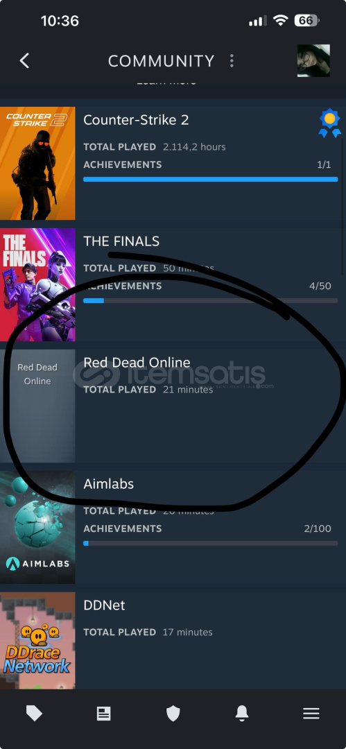The width and height of the screenshot is (346, 749).
Task: Tap the Aimlabs achievements progress bar
Action: pyautogui.click(x=210, y=544)
